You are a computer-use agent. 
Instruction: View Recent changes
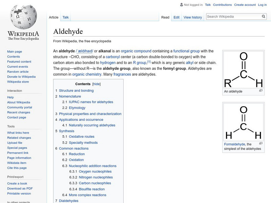19,112
